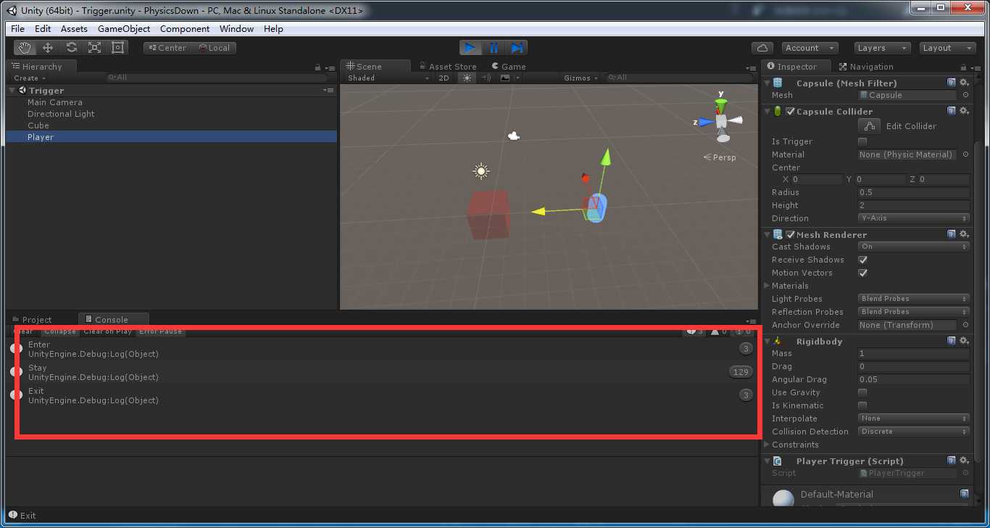
Task: Open the Account dropdown
Action: coord(810,48)
